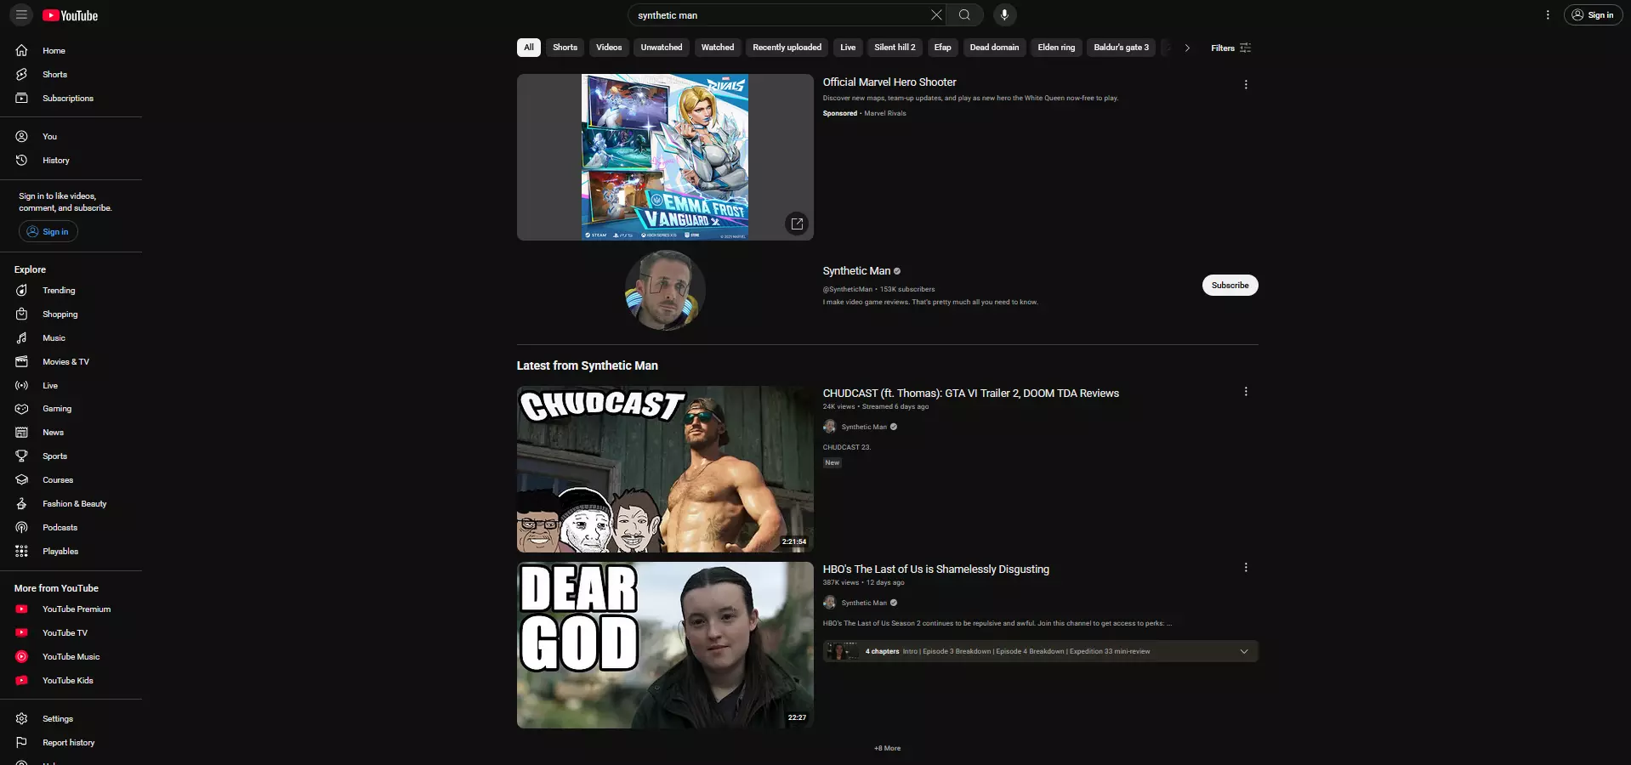Subscribe to Synthetic Man
1631x765 pixels.
coord(1230,286)
